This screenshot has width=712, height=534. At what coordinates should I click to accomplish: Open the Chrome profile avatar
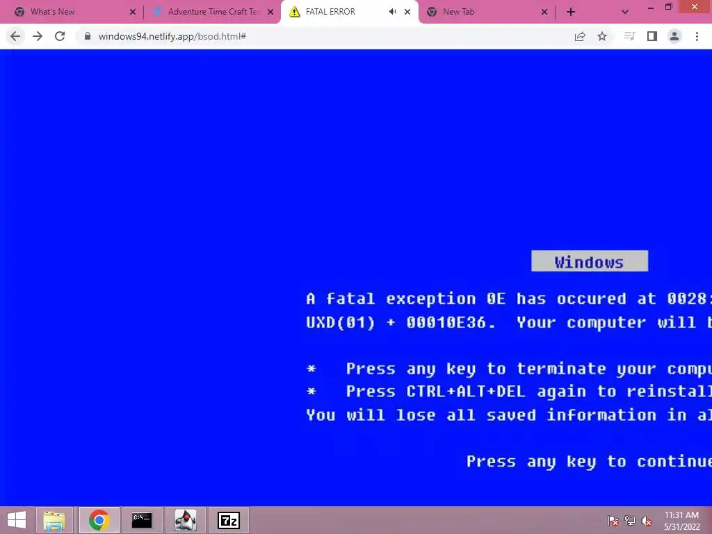tap(674, 36)
